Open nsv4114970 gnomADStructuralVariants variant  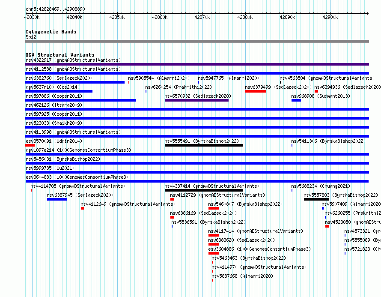(259, 267)
